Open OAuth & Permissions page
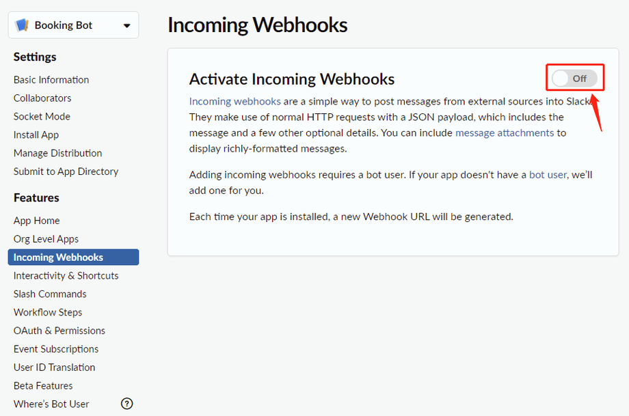 click(59, 331)
